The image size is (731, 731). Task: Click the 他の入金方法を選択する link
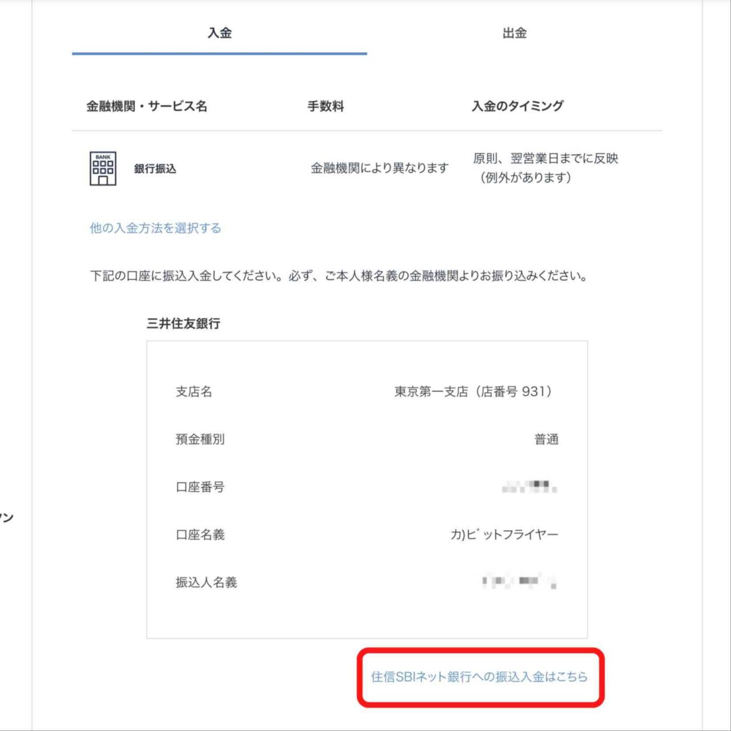[x=155, y=228]
